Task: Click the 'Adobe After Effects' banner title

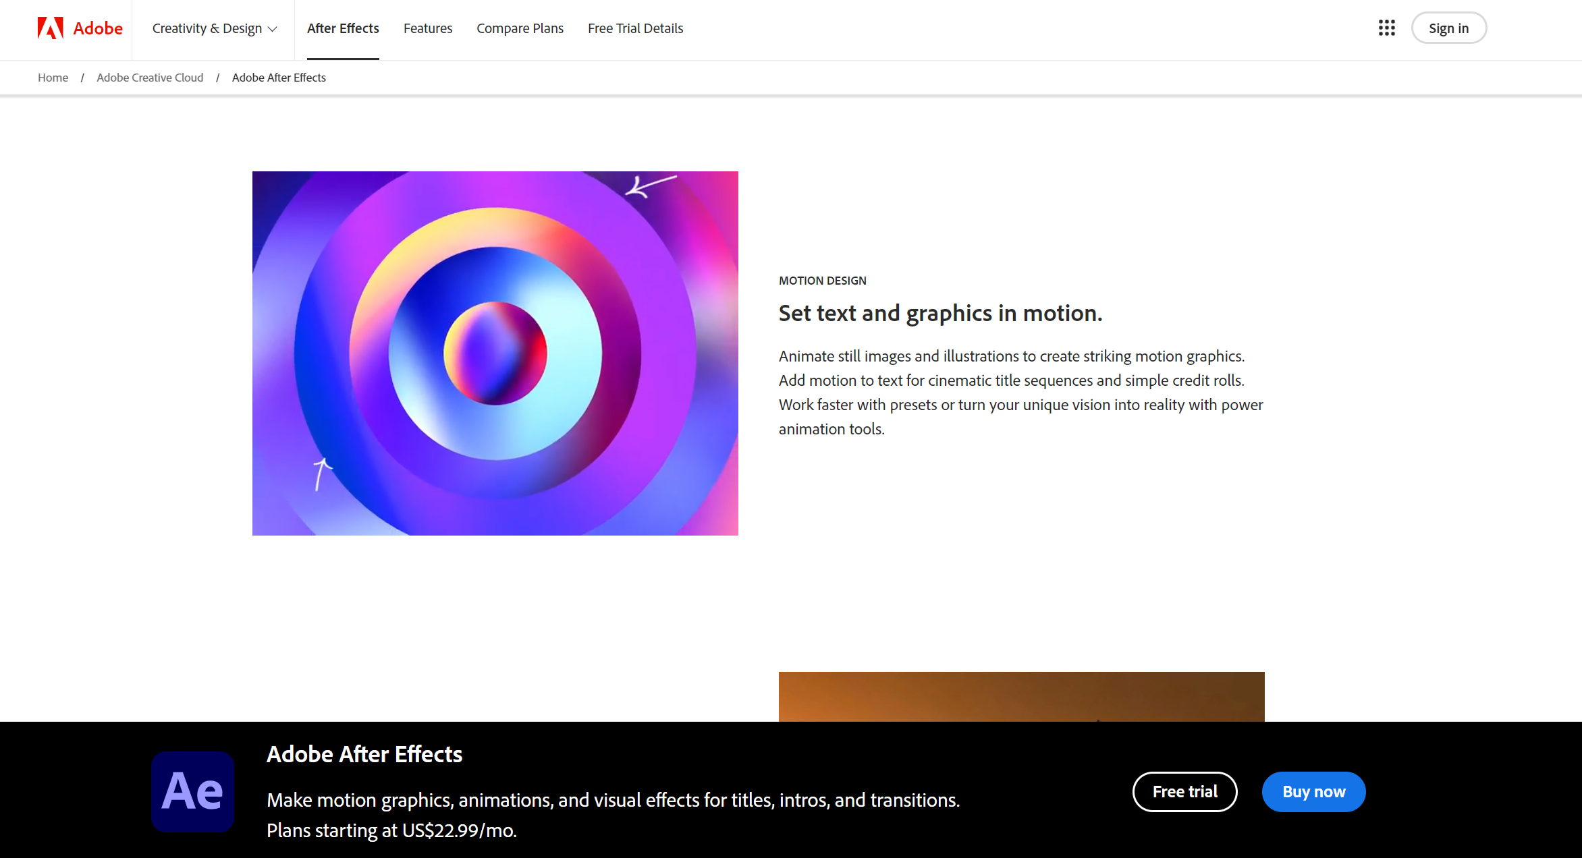Action: [x=364, y=754]
